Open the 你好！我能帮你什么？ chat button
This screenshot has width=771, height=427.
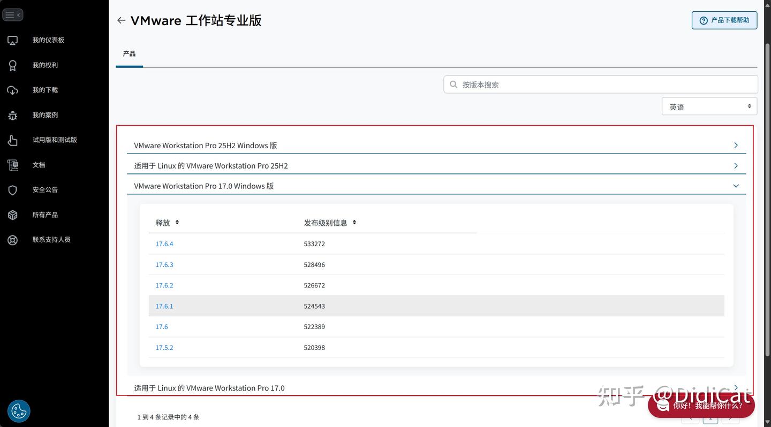(701, 405)
